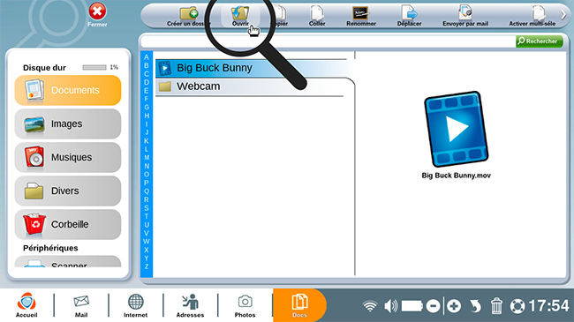Expand toolbar with the right chevron arrow
This screenshot has height=322, width=574.
point(563,15)
